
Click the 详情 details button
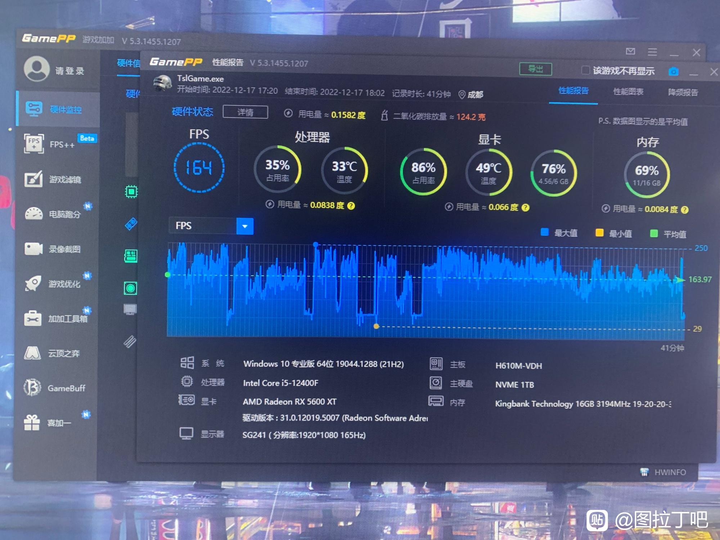point(245,112)
